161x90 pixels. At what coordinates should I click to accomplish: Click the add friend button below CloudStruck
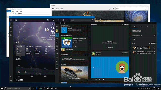coord(110,48)
